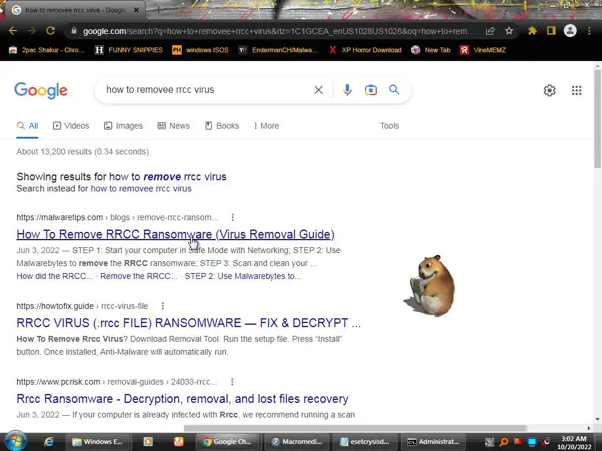Open options for the malwaretips.com result
602x451 pixels.
point(233,217)
